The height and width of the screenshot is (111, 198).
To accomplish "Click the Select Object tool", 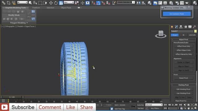I will coord(30,2).
